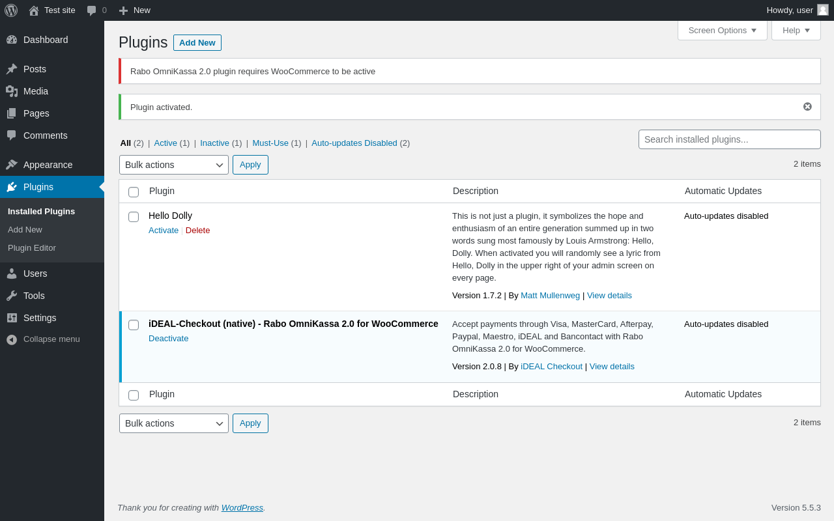Open Tools in the sidebar
834x521 pixels.
pyautogui.click(x=52, y=296)
